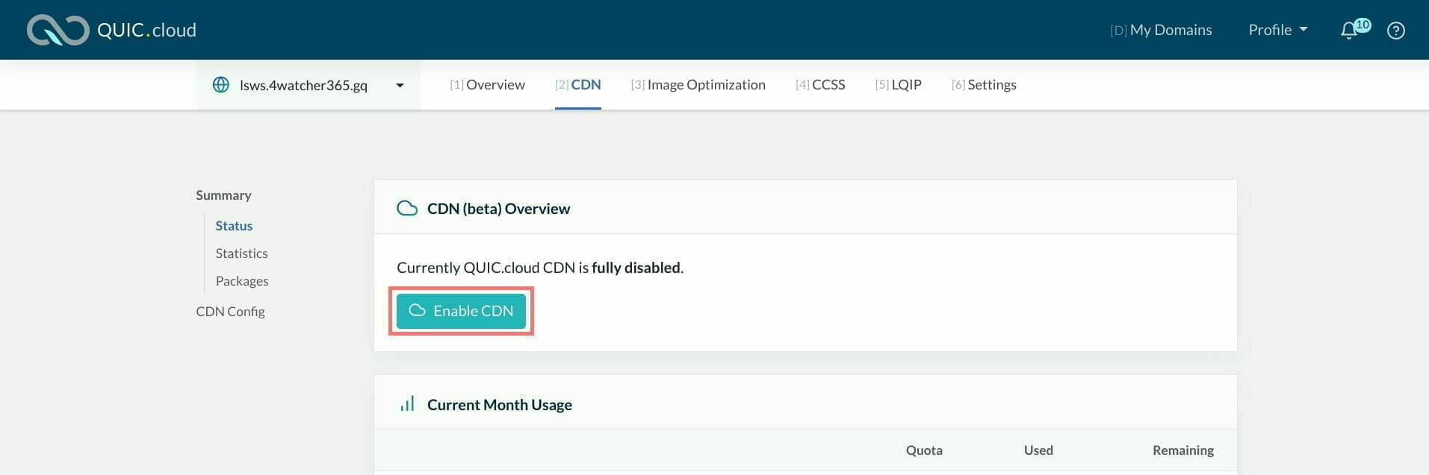The width and height of the screenshot is (1429, 475).
Task: Select the CDN tab
Action: tap(578, 84)
